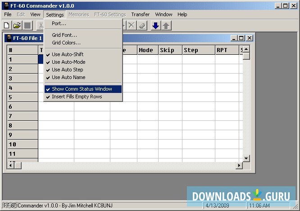
Task: Click the FT-60 File 1 window icon
Action: tap(9, 38)
